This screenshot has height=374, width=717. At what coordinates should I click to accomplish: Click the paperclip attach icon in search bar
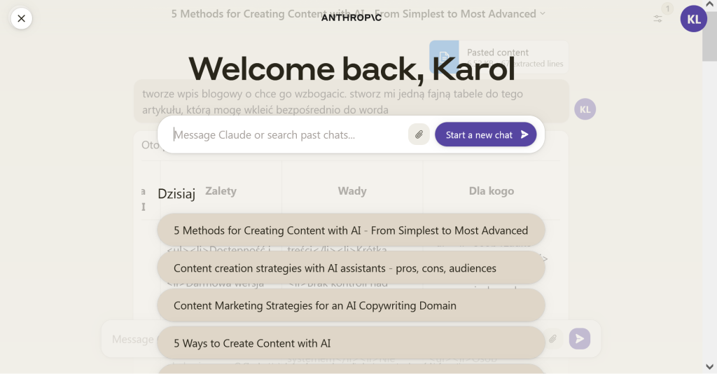[x=419, y=134]
